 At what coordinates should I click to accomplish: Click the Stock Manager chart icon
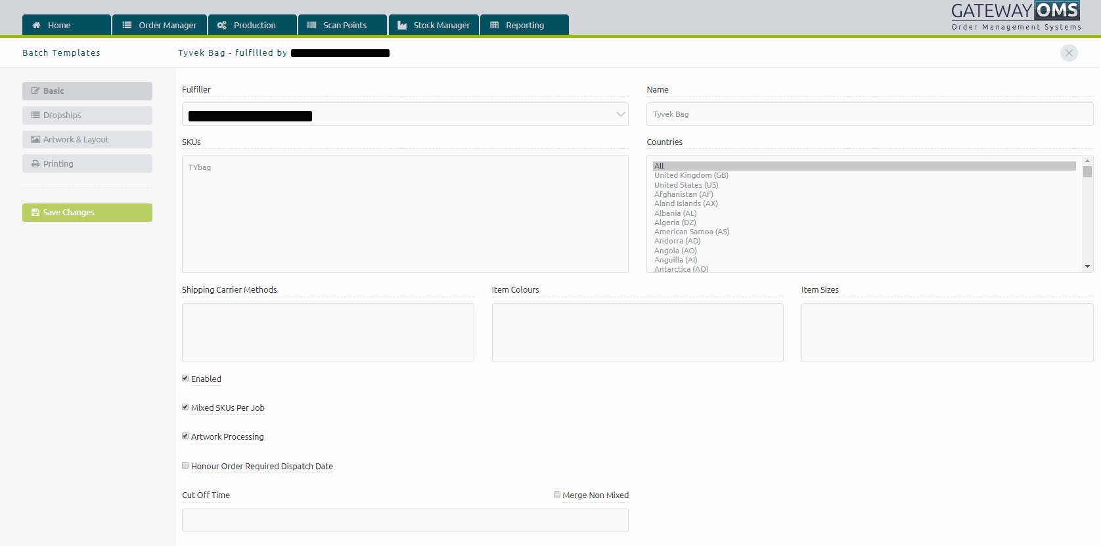pyautogui.click(x=402, y=26)
